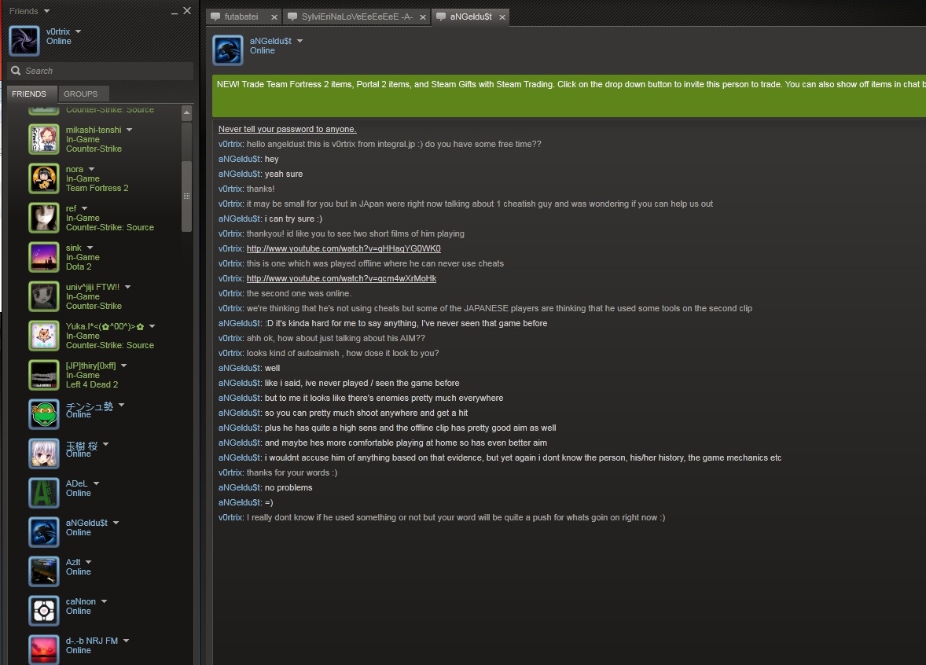Screen dimensions: 926x665
Task: Click aNGeldu$t's avatar in chat header
Action: click(x=227, y=50)
